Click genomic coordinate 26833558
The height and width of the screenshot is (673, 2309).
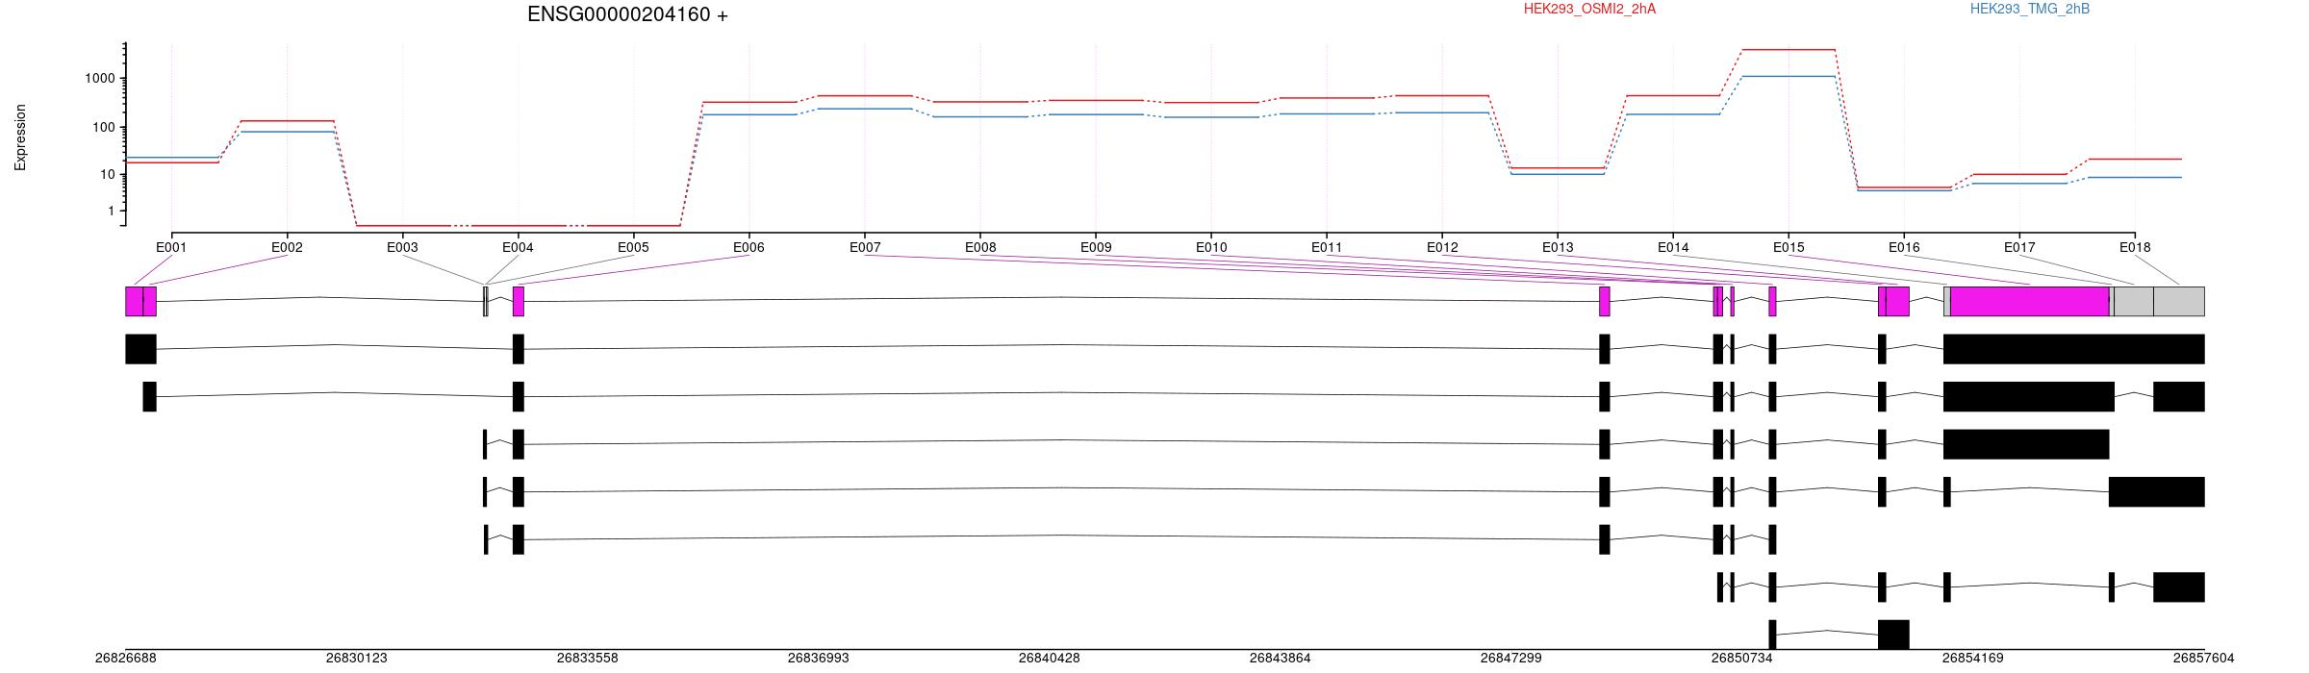[588, 659]
